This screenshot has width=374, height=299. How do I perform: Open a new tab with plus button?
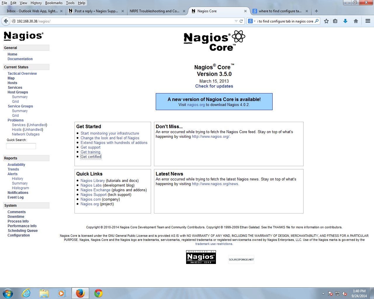(x=316, y=11)
